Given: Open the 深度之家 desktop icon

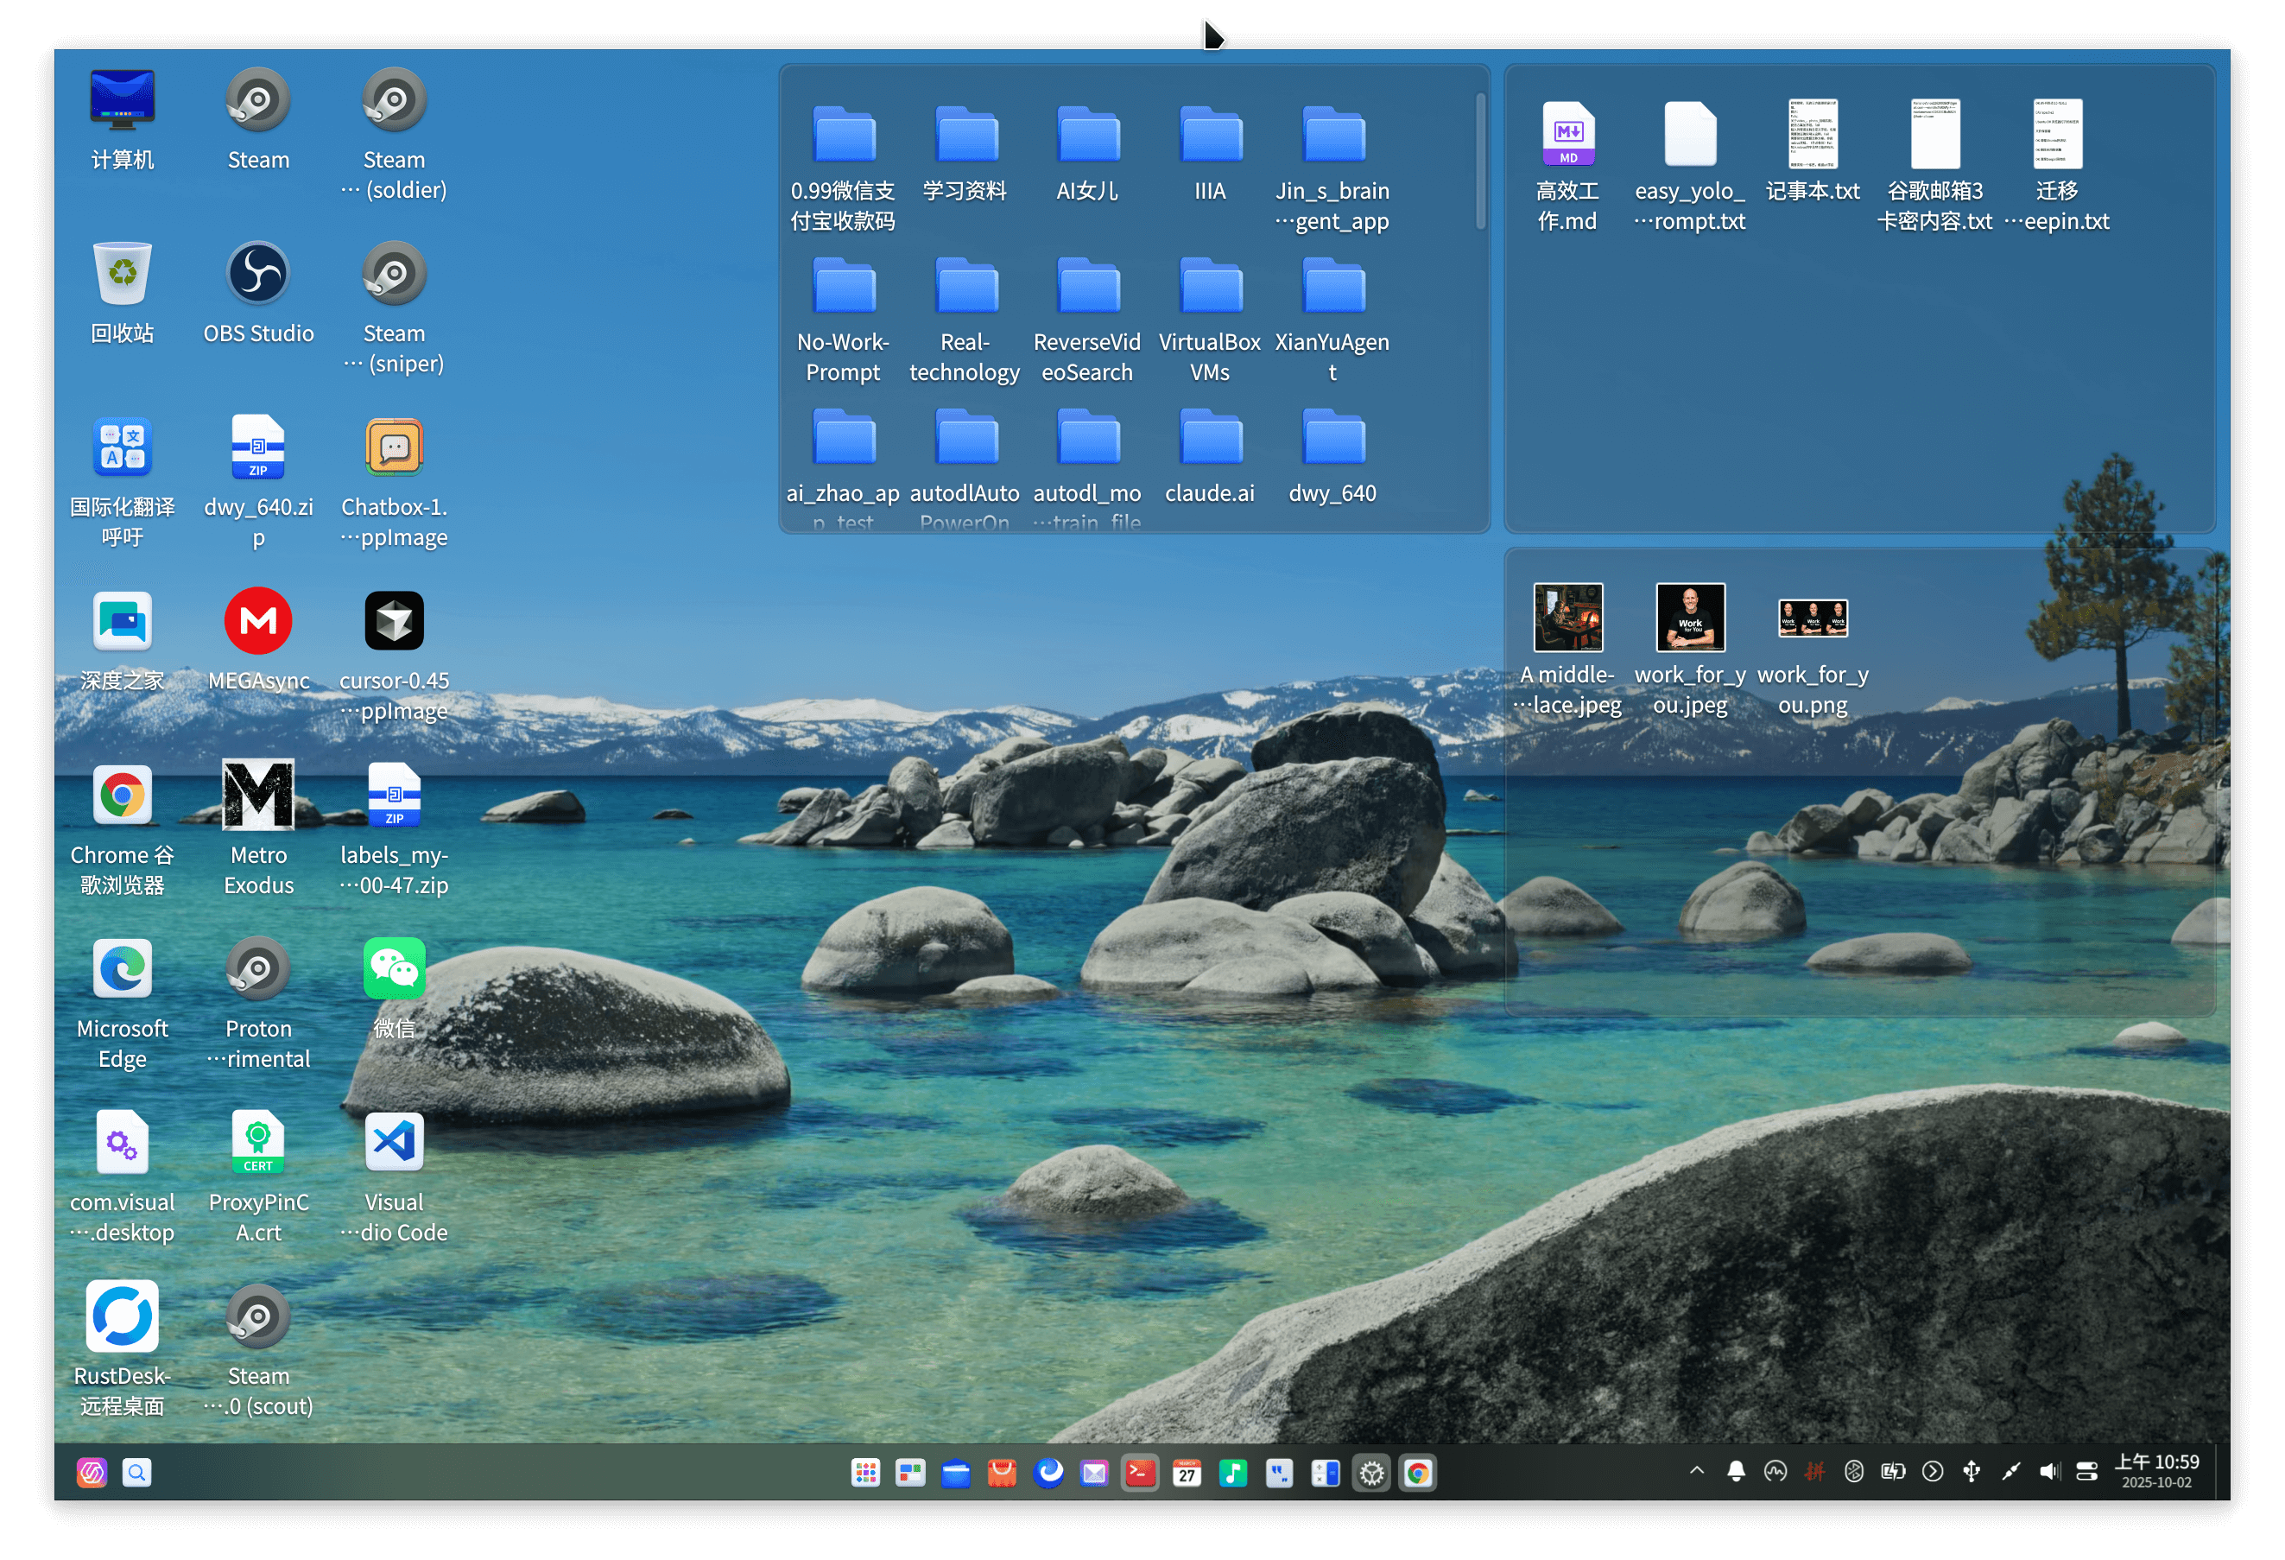Looking at the screenshot, I should pyautogui.click(x=122, y=622).
